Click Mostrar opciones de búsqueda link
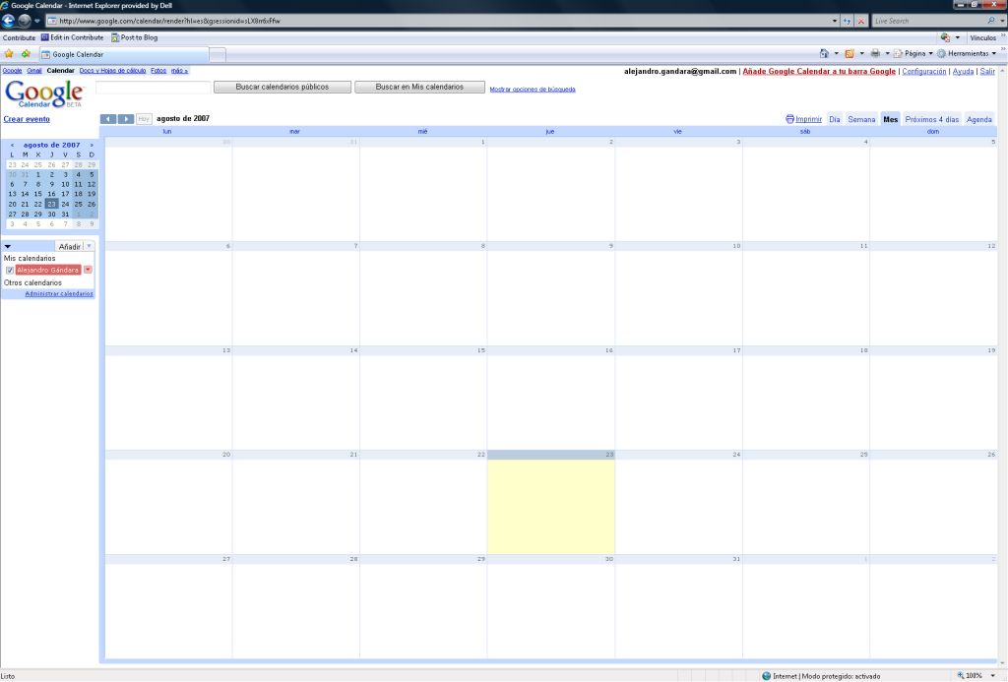 pos(533,90)
